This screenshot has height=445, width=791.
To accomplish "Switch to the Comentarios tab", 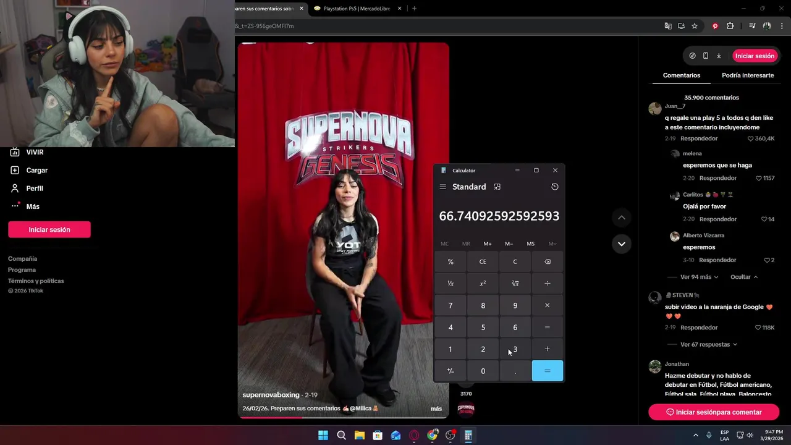I will tap(682, 75).
